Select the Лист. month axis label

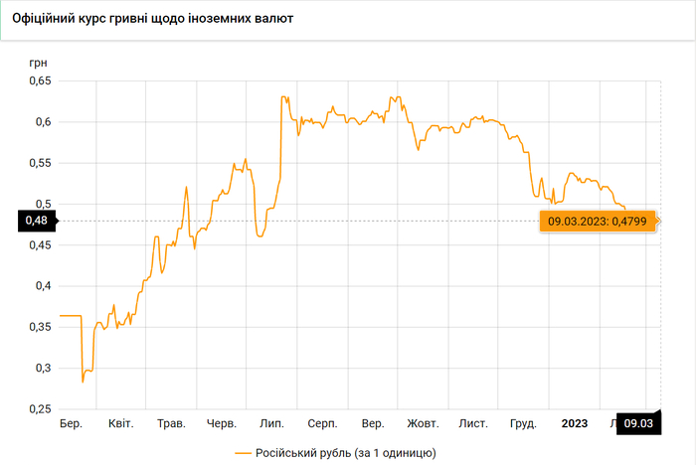473,424
